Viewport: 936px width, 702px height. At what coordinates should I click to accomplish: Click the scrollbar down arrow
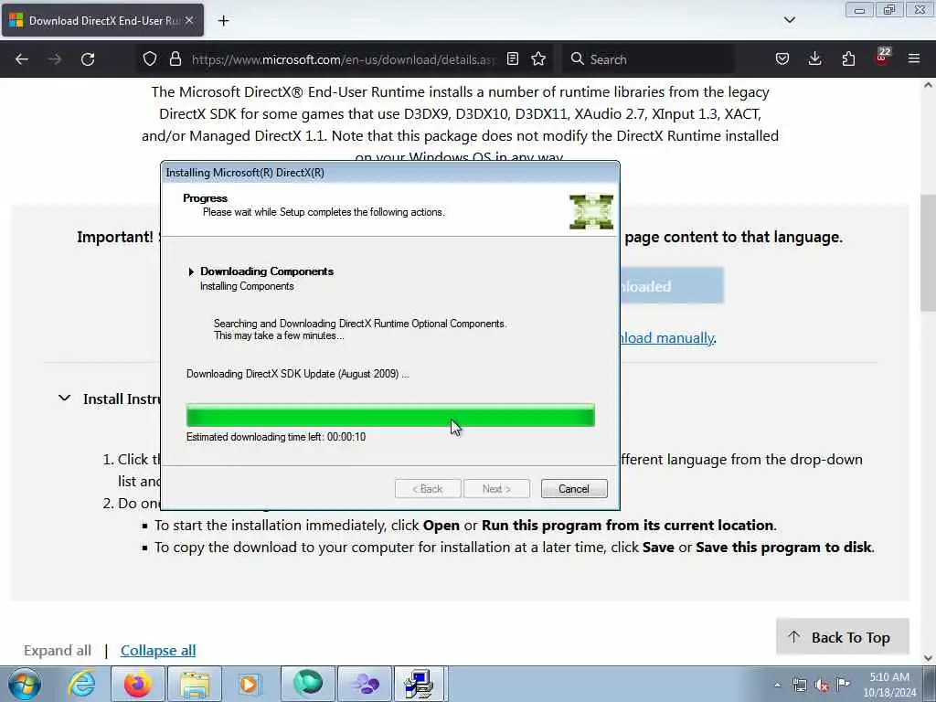pyautogui.click(x=928, y=658)
